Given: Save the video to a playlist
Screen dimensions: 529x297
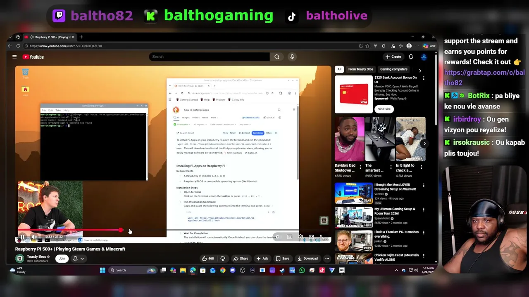Looking at the screenshot, I should [x=283, y=259].
